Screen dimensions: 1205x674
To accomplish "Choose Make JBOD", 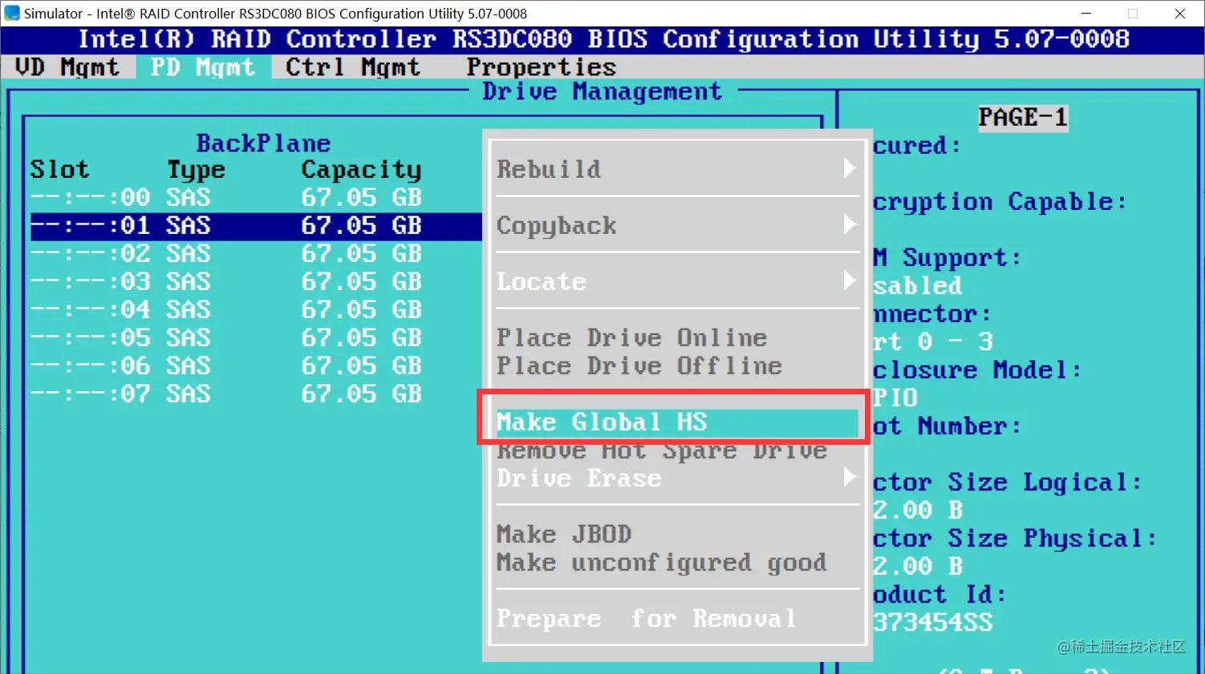I will pos(564,535).
